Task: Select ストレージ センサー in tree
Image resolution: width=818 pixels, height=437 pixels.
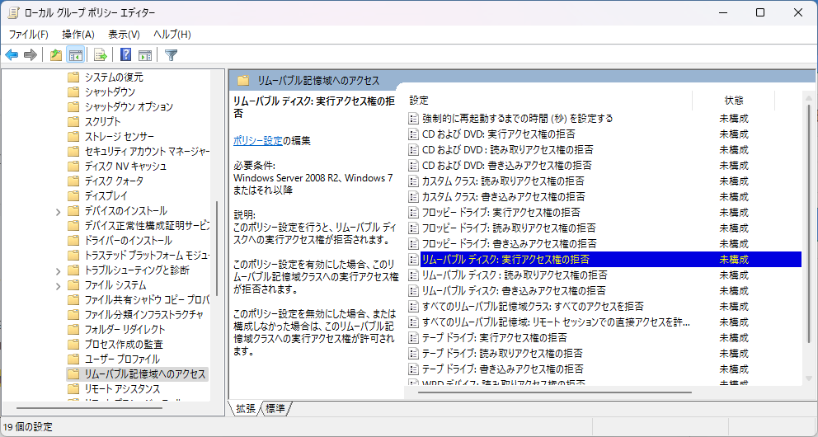Action: point(120,137)
